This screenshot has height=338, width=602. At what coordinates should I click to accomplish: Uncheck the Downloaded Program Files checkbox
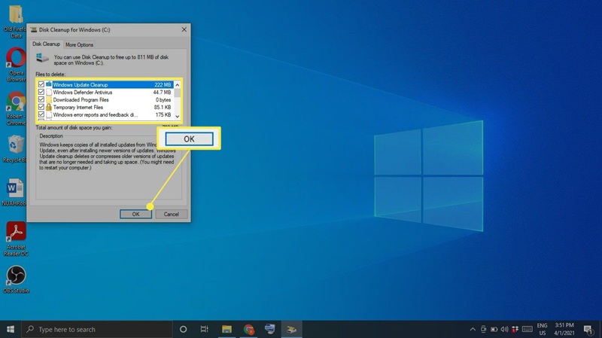click(41, 100)
